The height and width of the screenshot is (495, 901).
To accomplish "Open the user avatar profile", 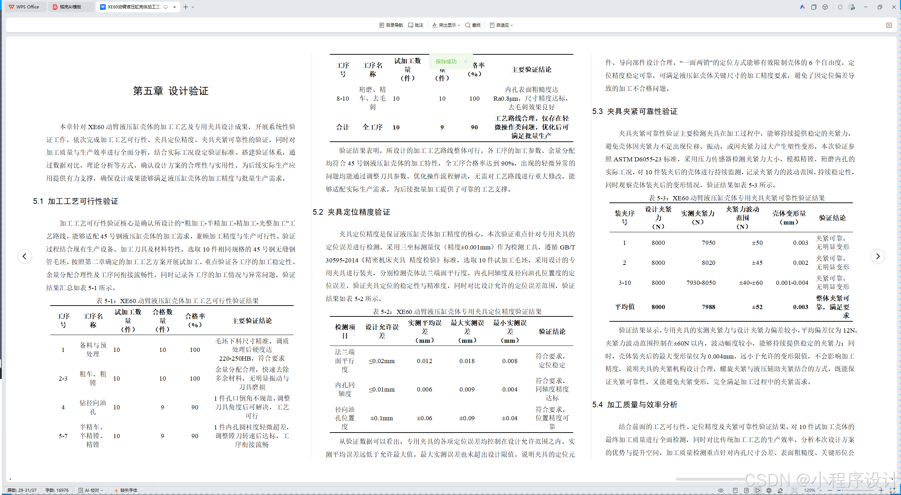I will 852,7.
